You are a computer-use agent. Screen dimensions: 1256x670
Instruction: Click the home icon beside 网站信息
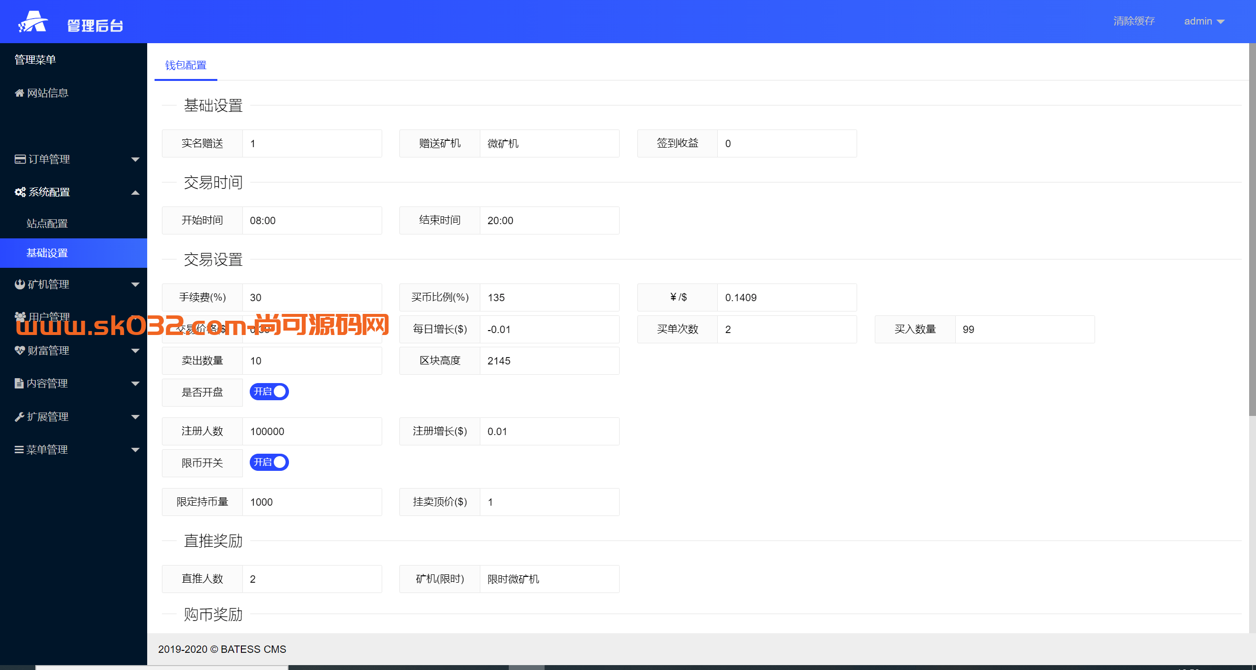click(x=20, y=93)
